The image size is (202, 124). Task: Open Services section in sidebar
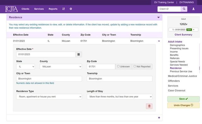coord(173,86)
